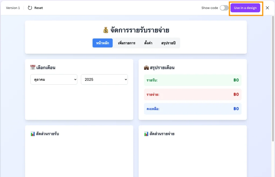Open the year dropdown showing 2025
Image resolution: width=275 pixels, height=177 pixels.
click(104, 80)
